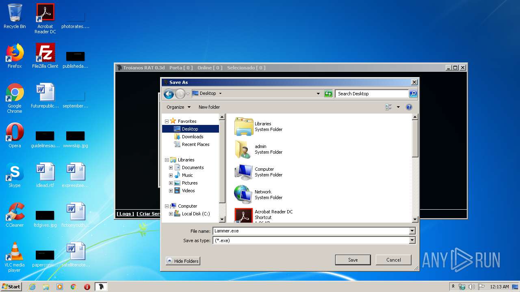This screenshot has height=292, width=520.
Task: Select the Libraries system folder icon
Action: 244,127
